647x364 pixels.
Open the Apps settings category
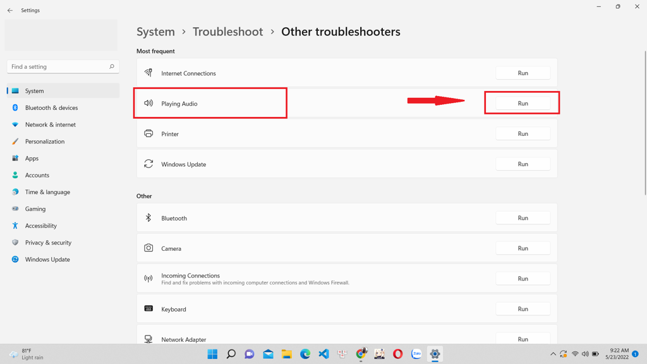tap(63, 159)
